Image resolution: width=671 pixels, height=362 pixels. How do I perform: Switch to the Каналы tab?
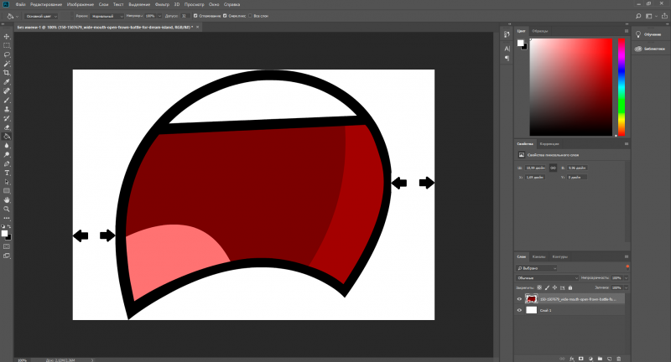pyautogui.click(x=539, y=256)
